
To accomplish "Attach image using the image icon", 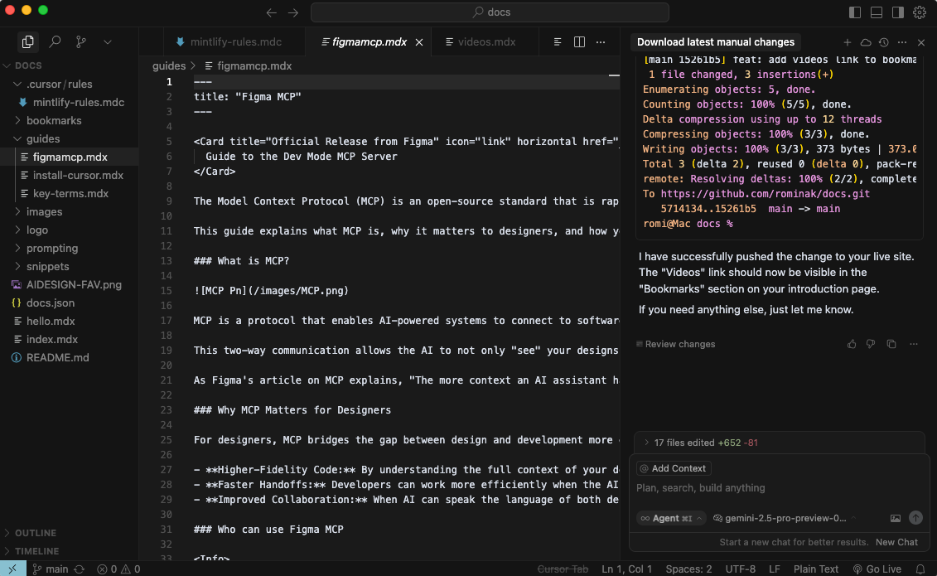I will (x=896, y=518).
